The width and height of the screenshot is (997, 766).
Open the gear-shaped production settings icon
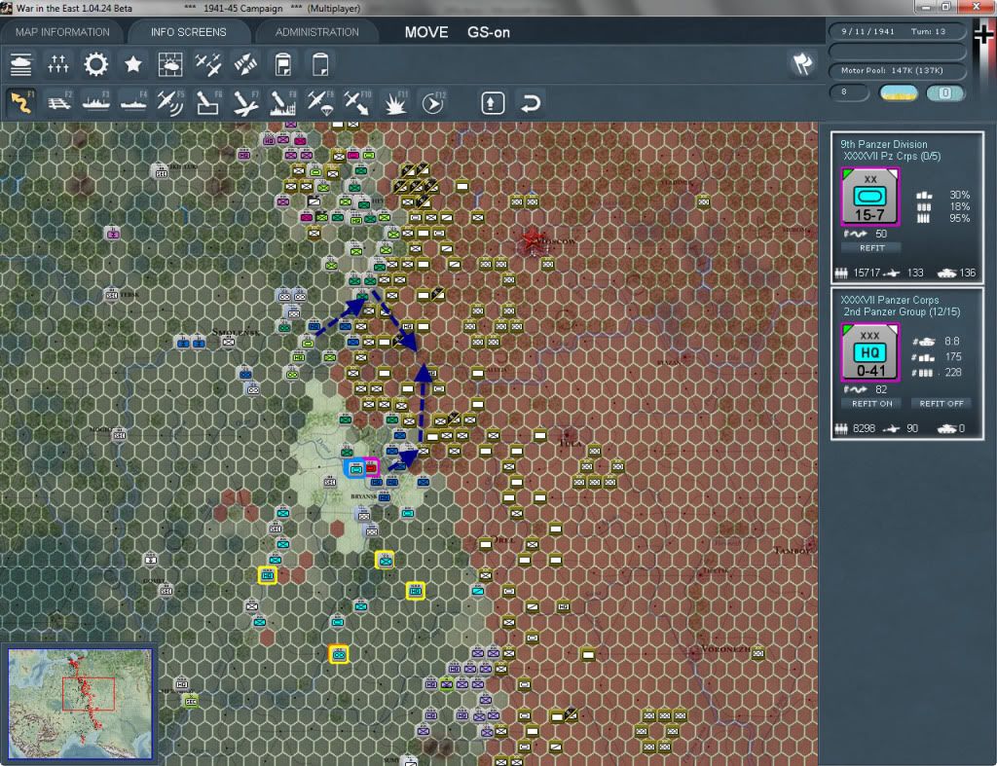click(96, 64)
